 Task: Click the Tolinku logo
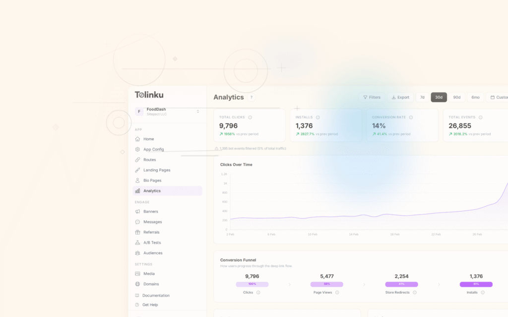(149, 95)
